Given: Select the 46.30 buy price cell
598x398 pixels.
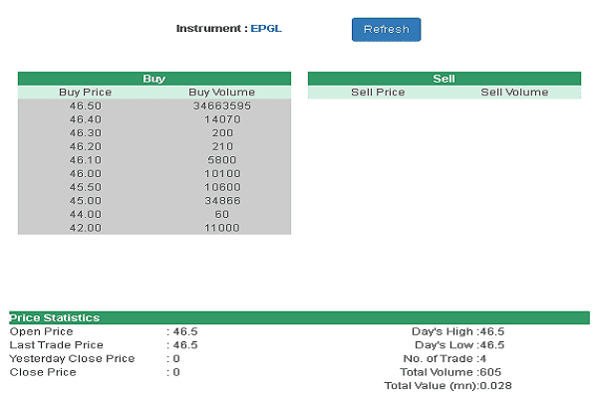Looking at the screenshot, I should 86,132.
